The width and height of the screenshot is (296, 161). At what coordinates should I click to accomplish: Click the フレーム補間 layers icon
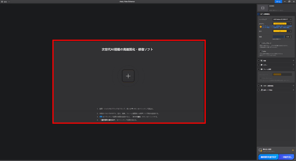pos(261,69)
